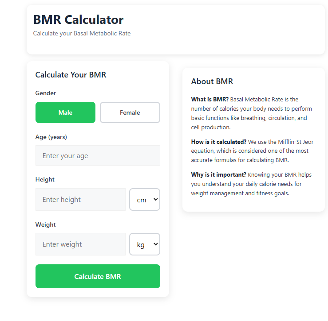This screenshot has width=328, height=321.
Task: Click the age input field
Action: (x=98, y=155)
